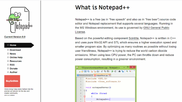Screen dimensions: 182x102
Task: Select Home in the sidebar menu
Action: (x=19, y=45)
